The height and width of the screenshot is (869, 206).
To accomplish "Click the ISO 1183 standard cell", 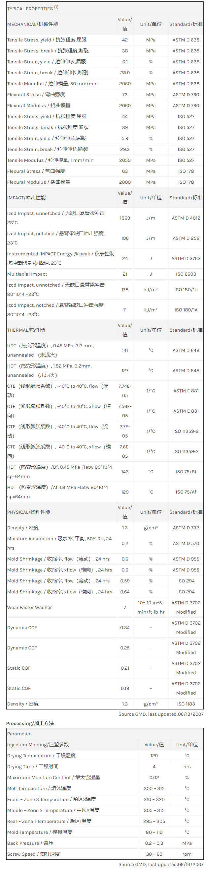I will pos(186,704).
